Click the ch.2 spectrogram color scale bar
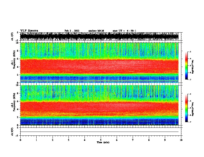The width and height of the screenshot is (204, 157). point(186,108)
